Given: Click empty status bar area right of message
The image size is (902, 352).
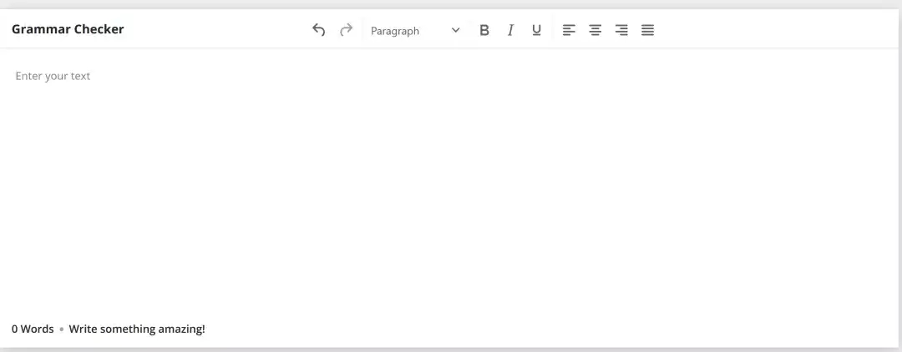Looking at the screenshot, I should [543, 329].
